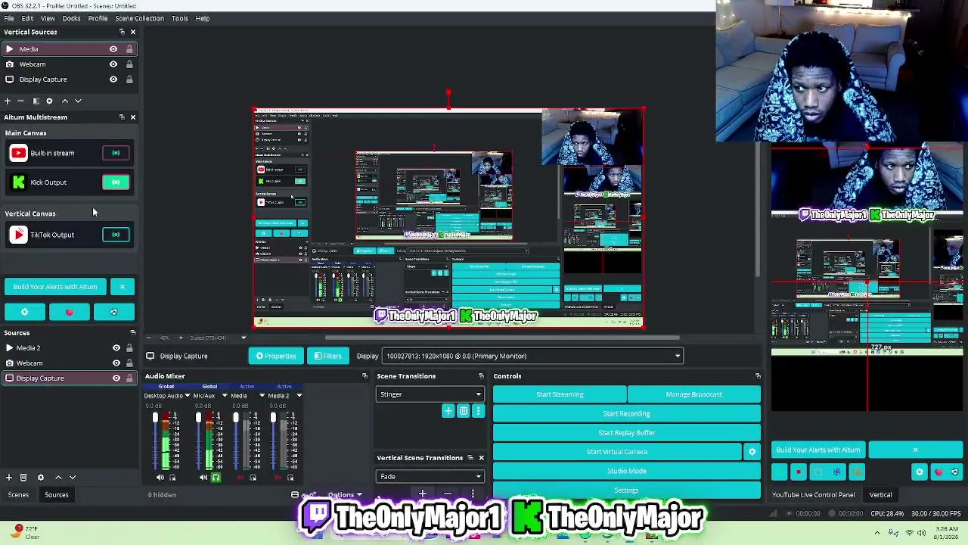Viewport: 968px width, 545px height.
Task: Toggle visibility of Display Capture vertical source
Action: click(113, 79)
